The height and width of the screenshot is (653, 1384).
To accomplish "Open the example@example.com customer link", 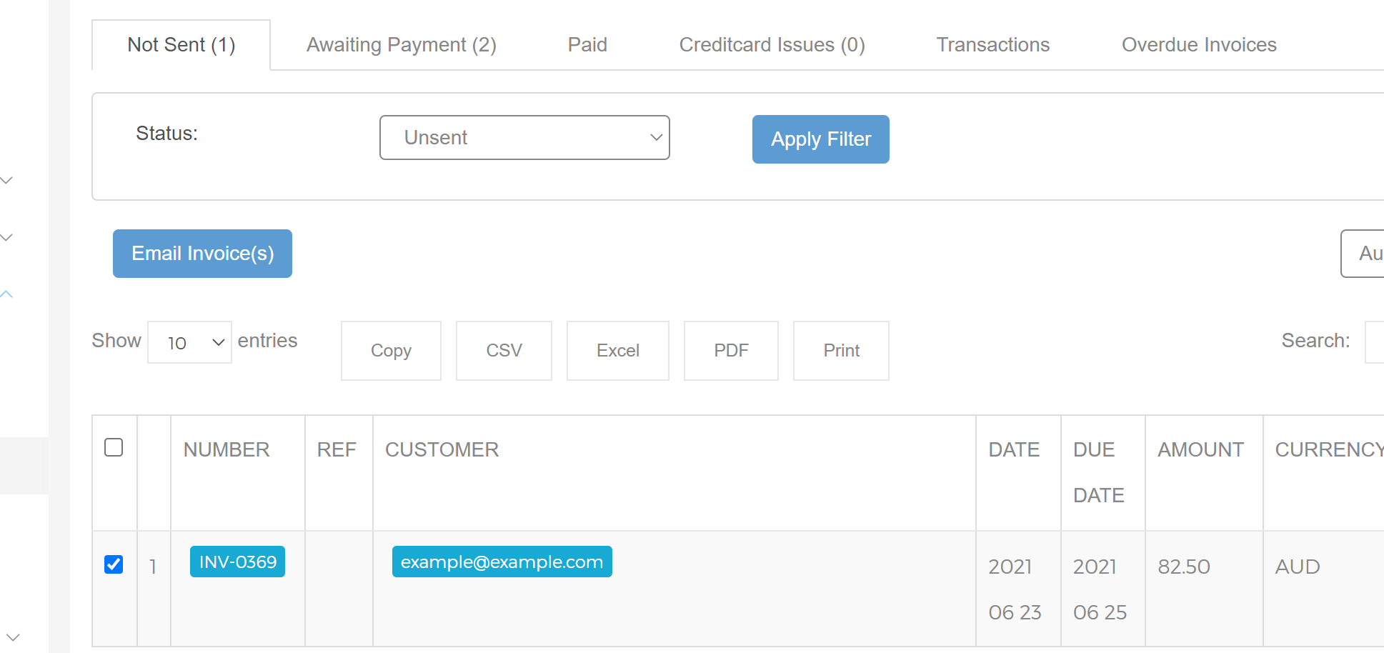I will 502,562.
